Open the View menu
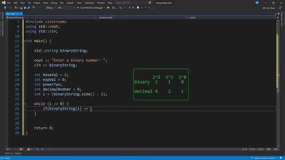Viewport: 285px width, 160px height. point(22,3)
